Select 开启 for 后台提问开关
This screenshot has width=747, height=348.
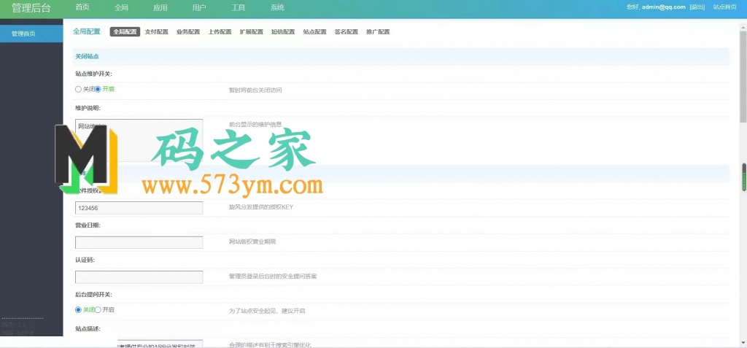tap(98, 310)
